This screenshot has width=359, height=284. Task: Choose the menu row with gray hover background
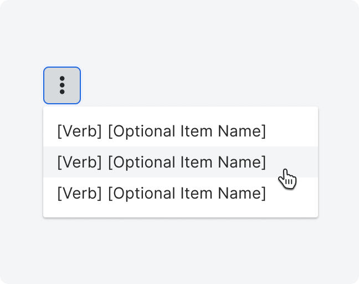coord(181,162)
